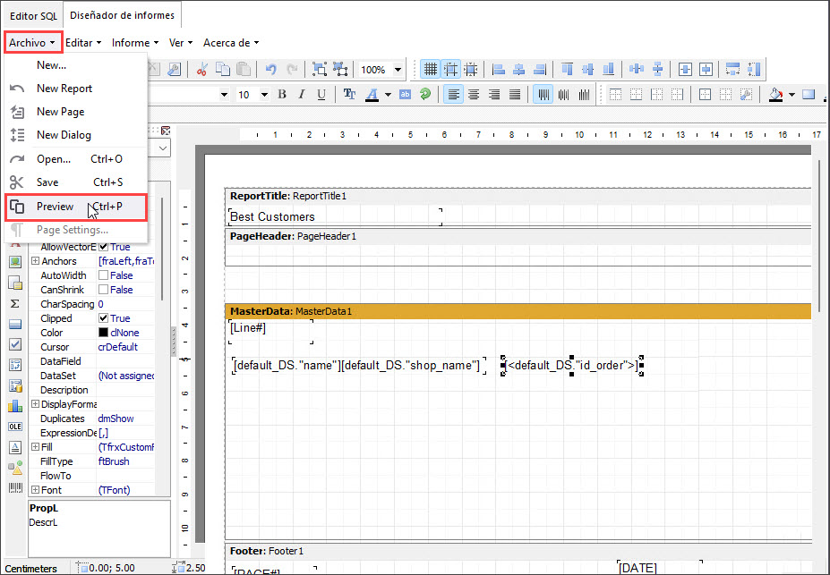Click the Font color A icon
Image resolution: width=830 pixels, height=575 pixels.
(x=372, y=95)
